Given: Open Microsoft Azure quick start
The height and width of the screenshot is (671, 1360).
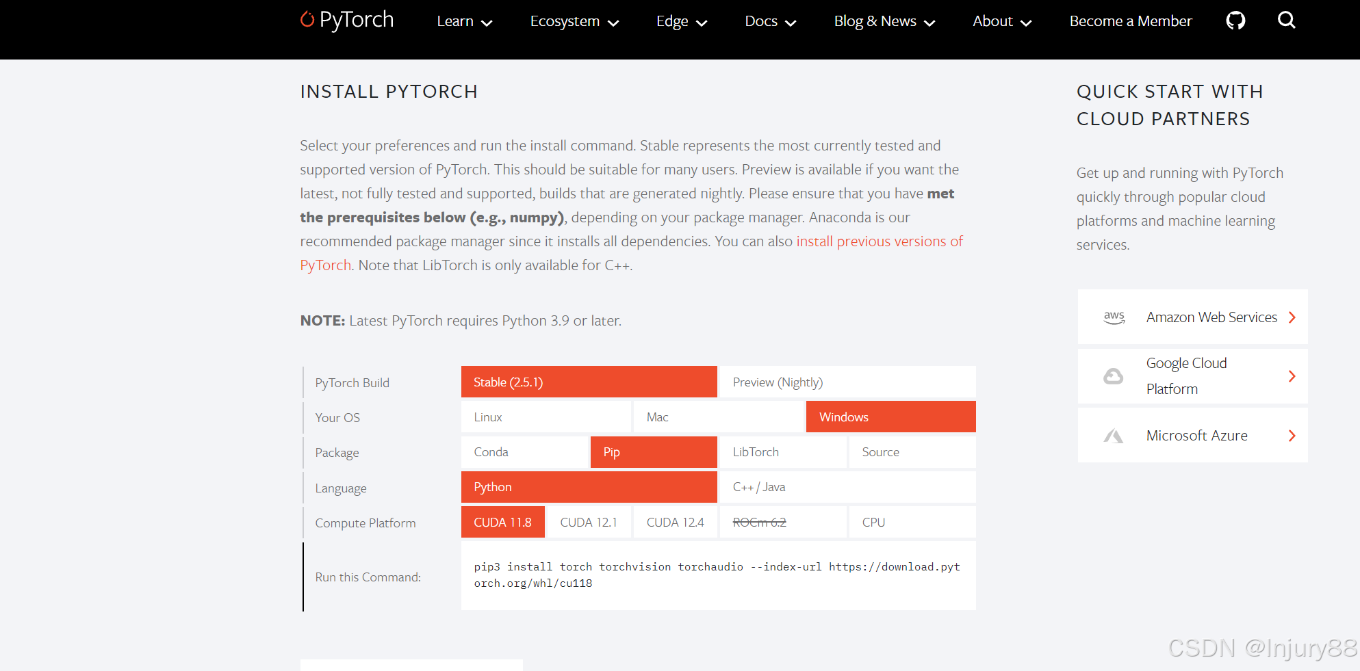Looking at the screenshot, I should (x=1192, y=435).
